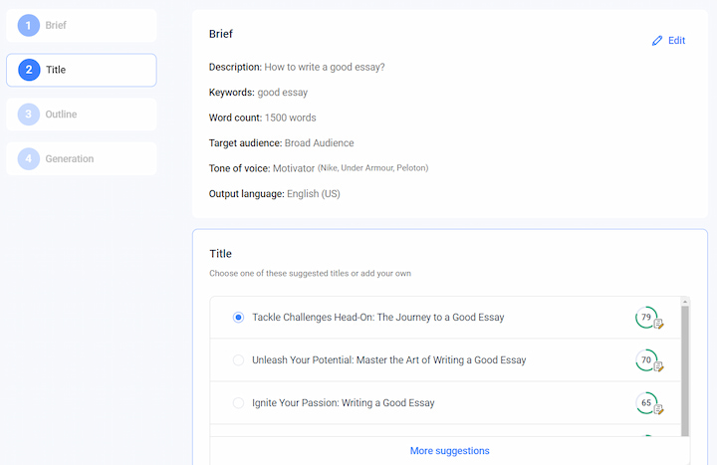The height and width of the screenshot is (465, 717).
Task: Open the score 65 badge icon
Action: click(649, 403)
